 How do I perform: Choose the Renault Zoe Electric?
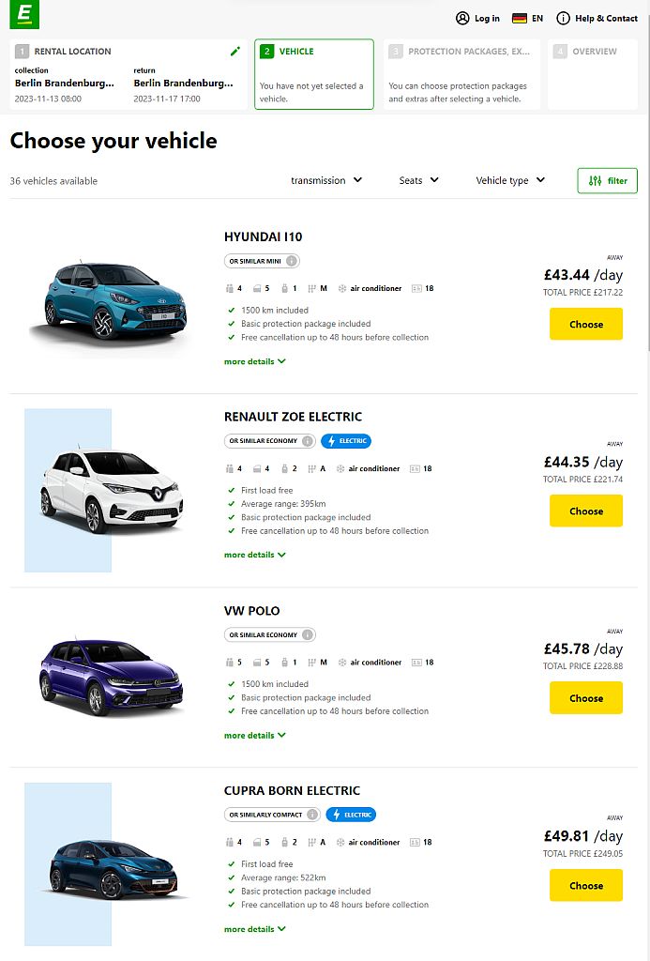[x=585, y=511]
